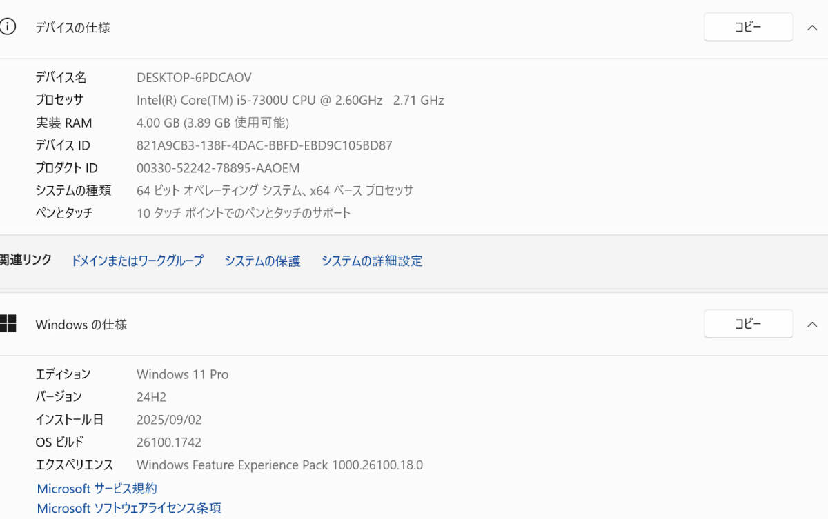Screen dimensions: 828x519
Task: Click the Windows logo icon beside Windows の仕様
Action: pyautogui.click(x=8, y=324)
